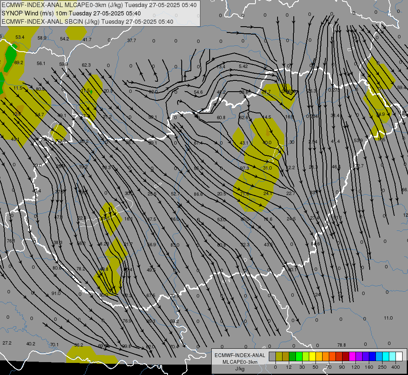Click the map value 80.6
Viewport: 408px width, 375px height.
(x=57, y=268)
